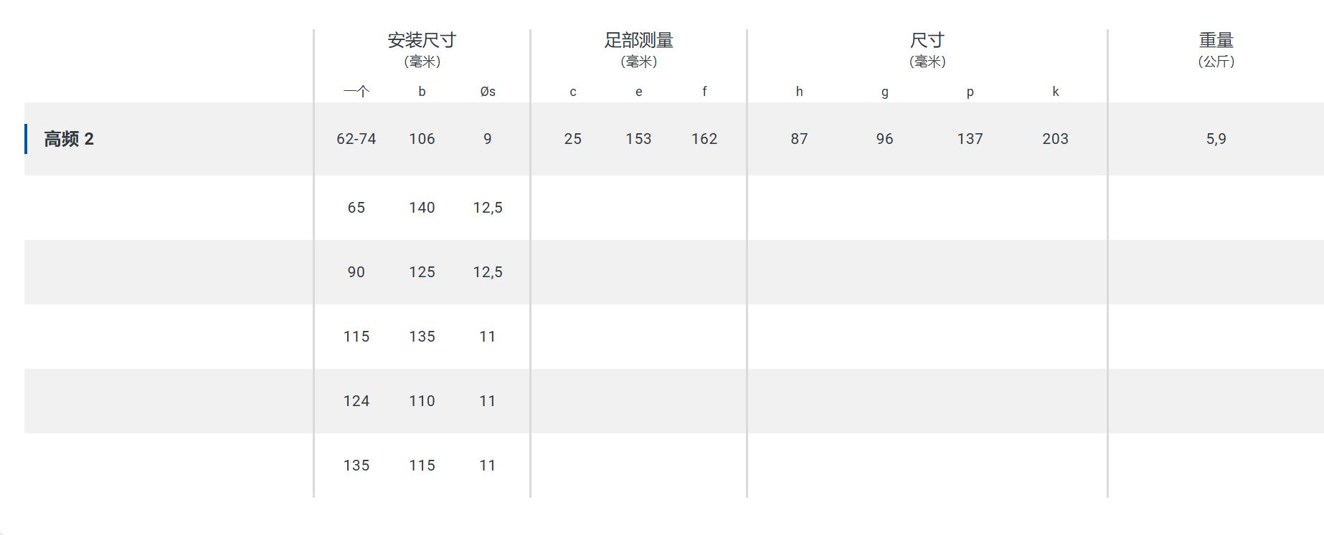
Task: Click the 足部测量 column group header
Action: pyautogui.click(x=638, y=40)
